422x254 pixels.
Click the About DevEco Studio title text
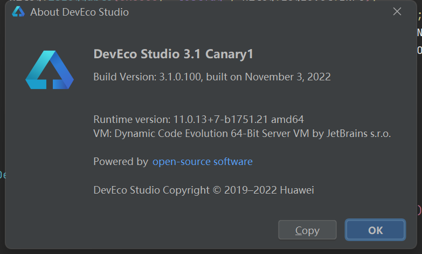[x=79, y=12]
